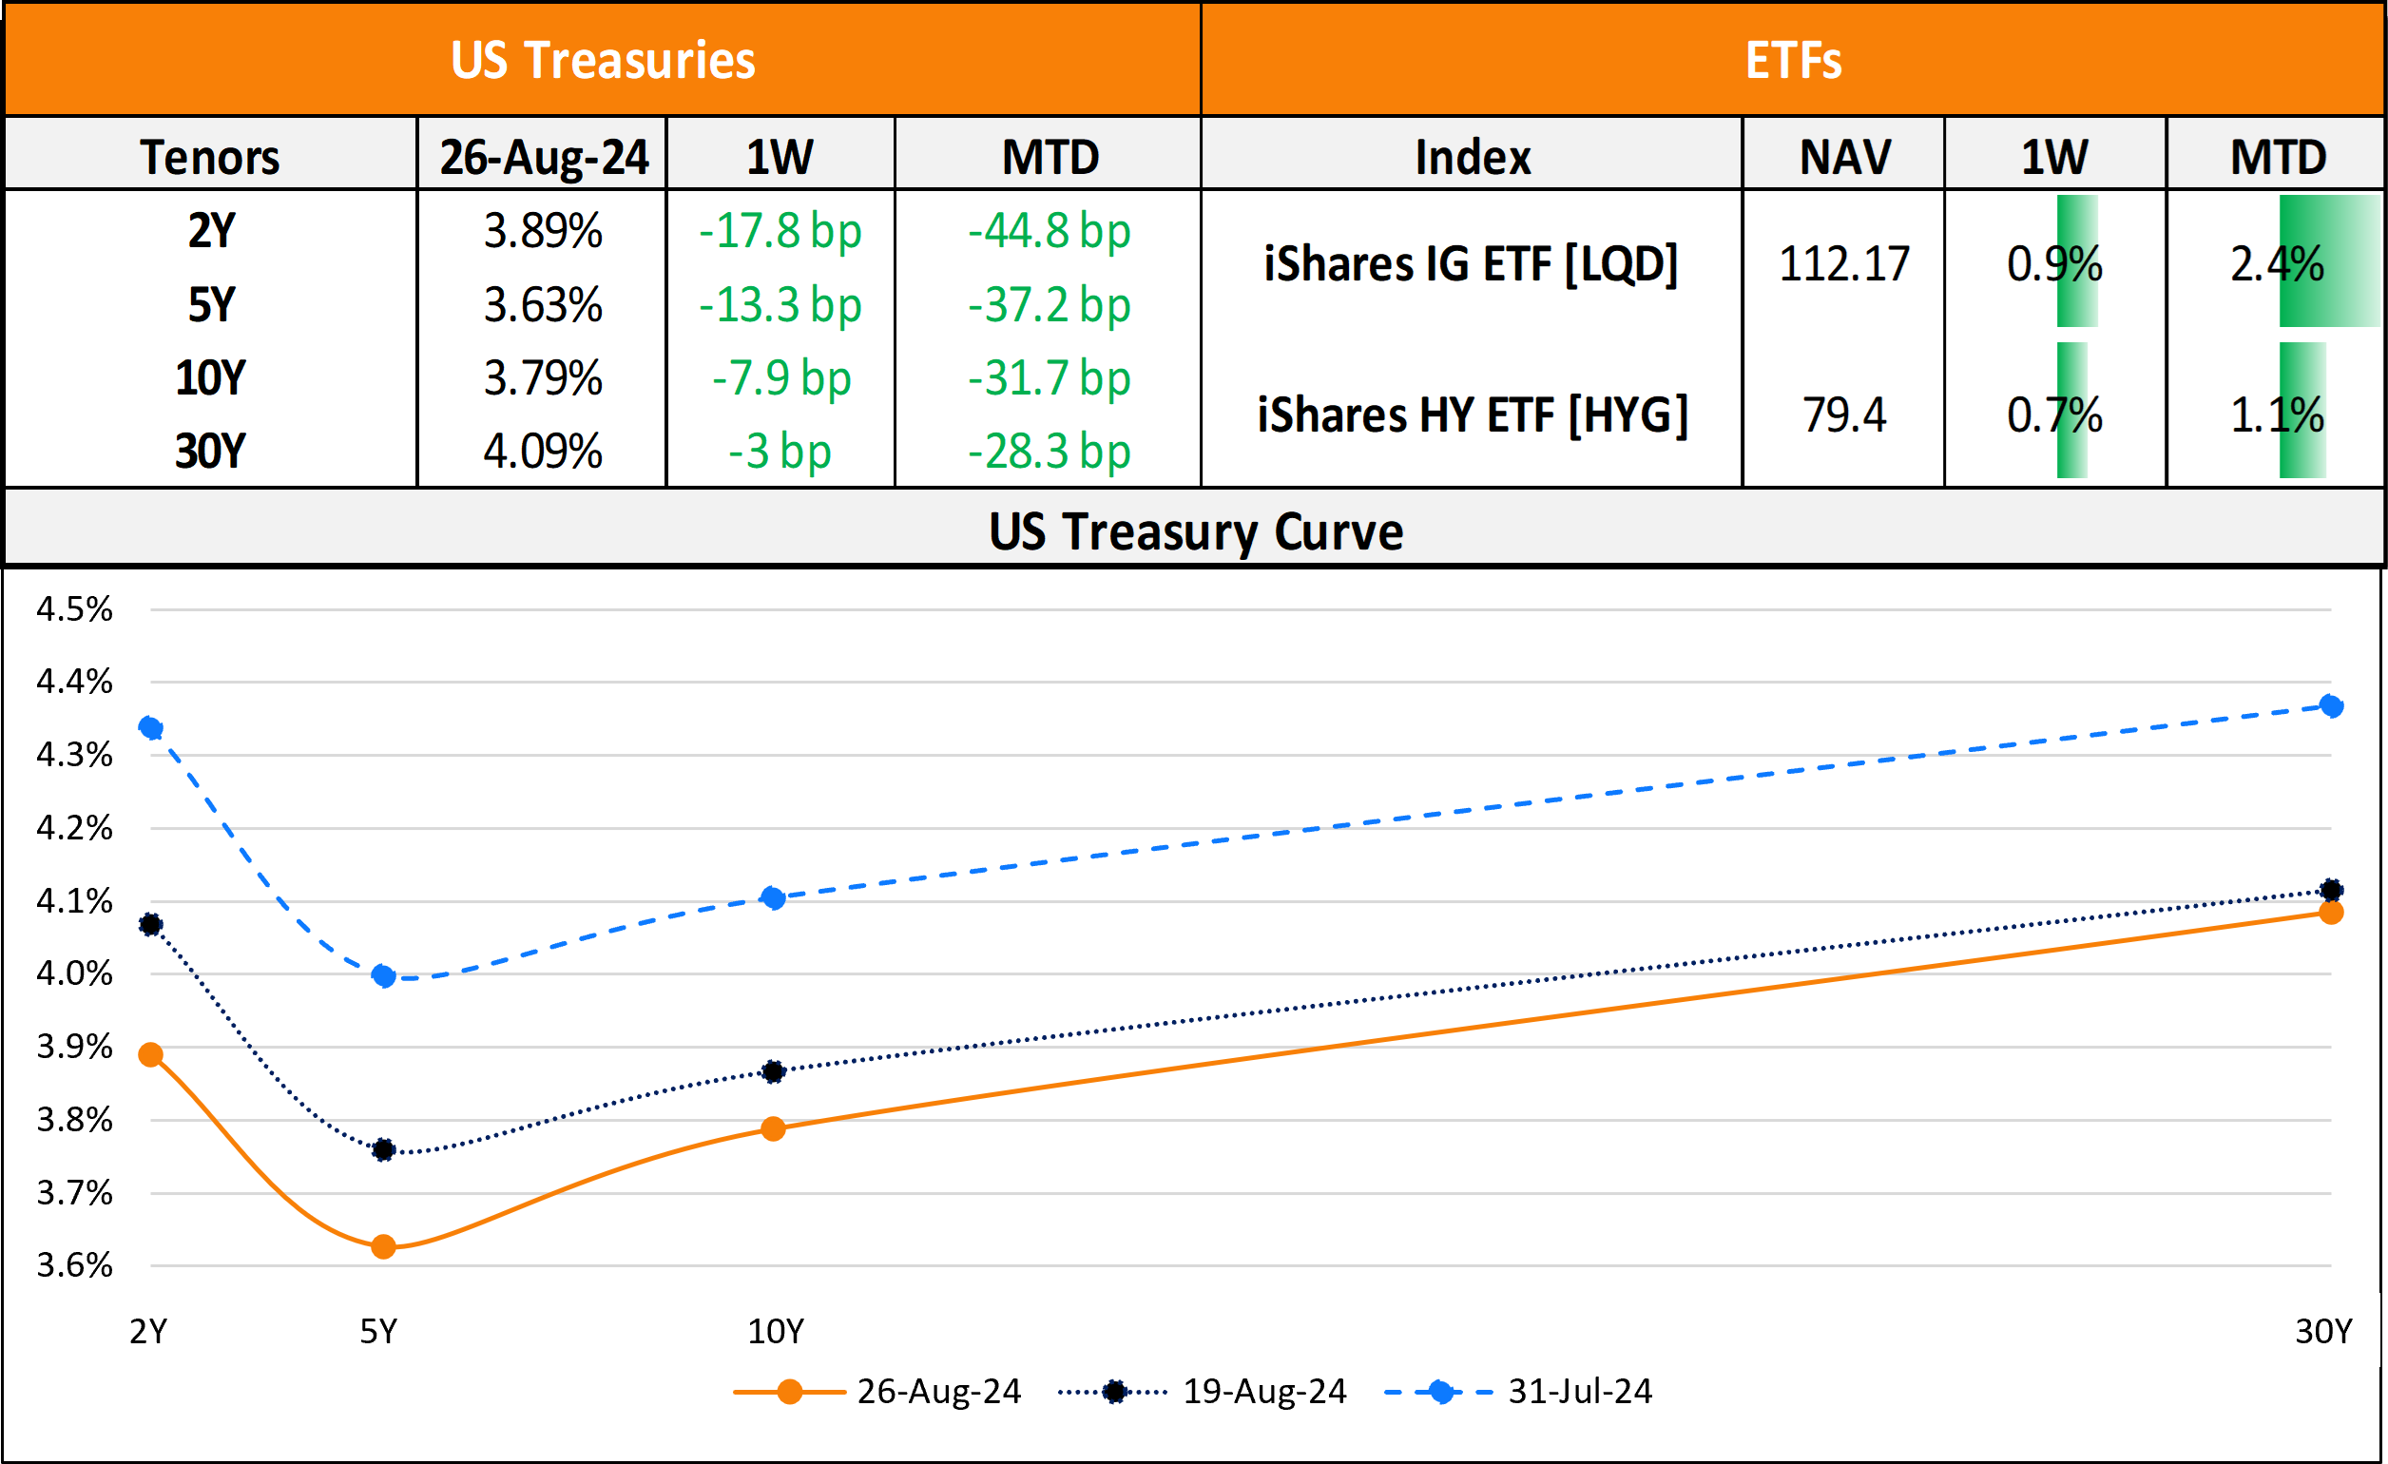Click the 30Y label on the chart axis
Viewport: 2388px width, 1464px height.
[2323, 1331]
